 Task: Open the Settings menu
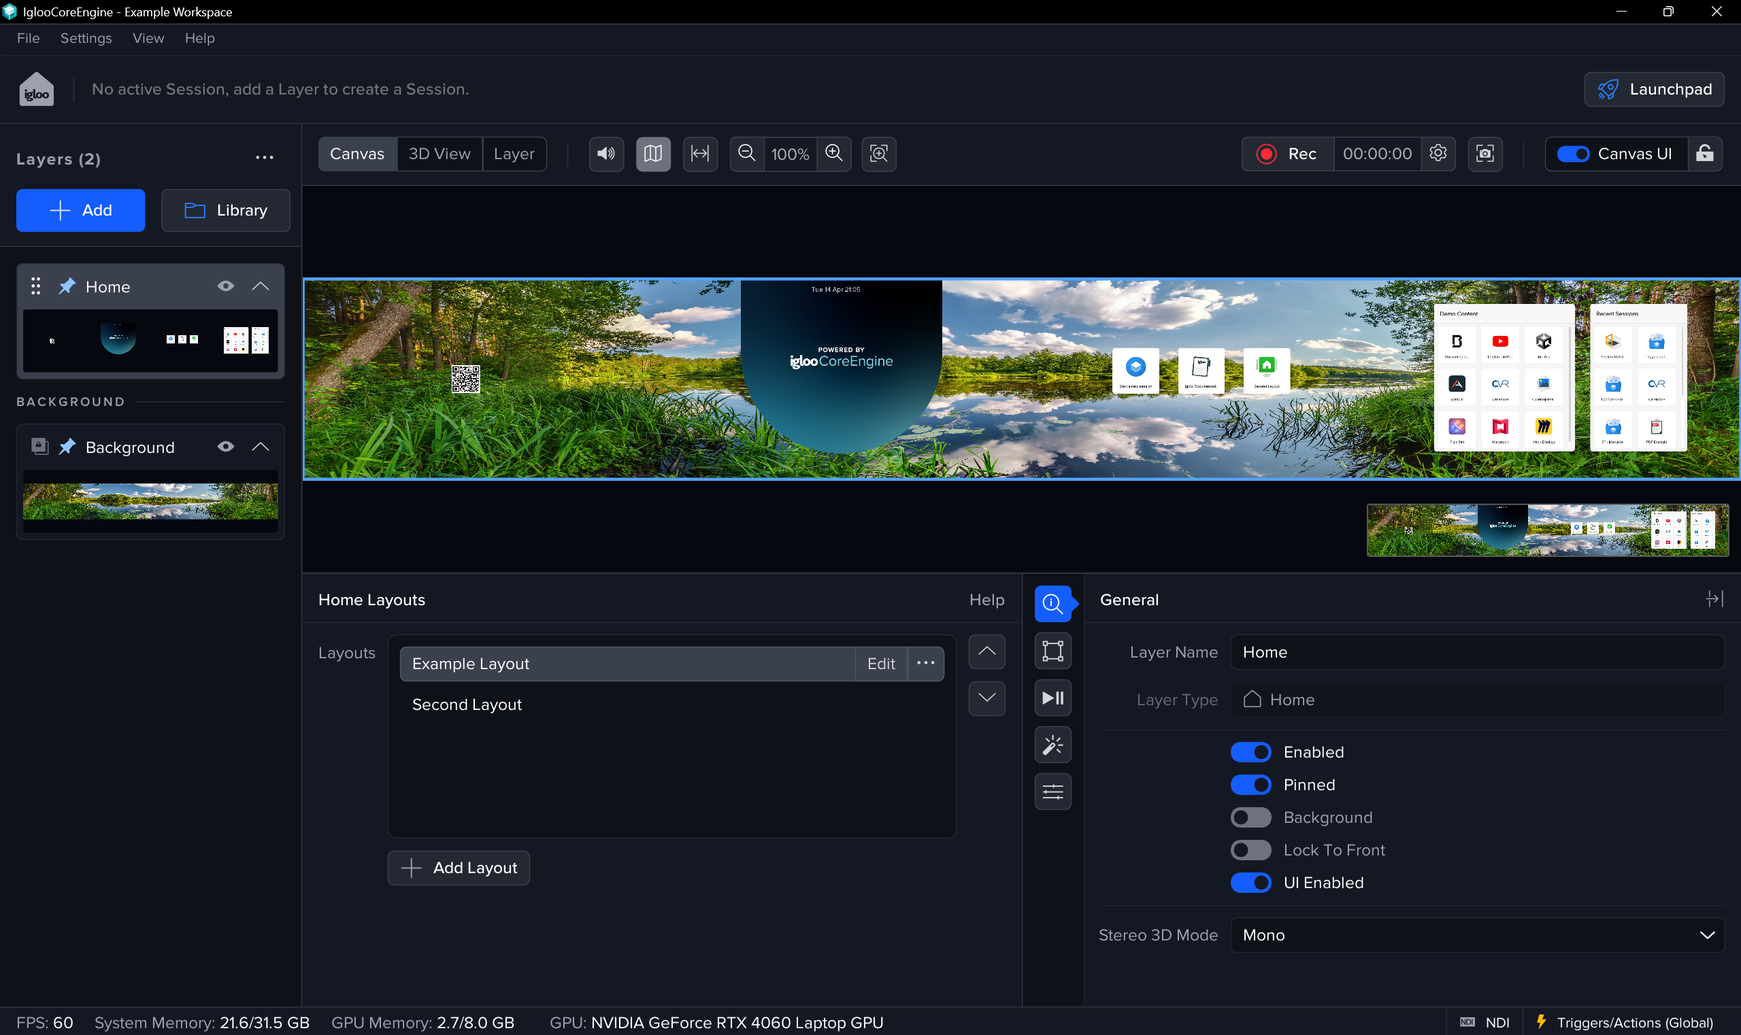click(x=86, y=38)
